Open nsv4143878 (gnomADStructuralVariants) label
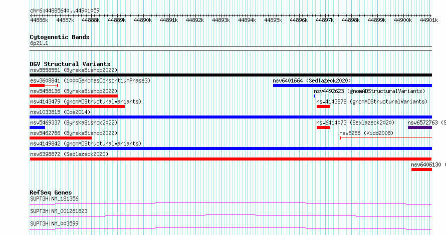 (372, 101)
